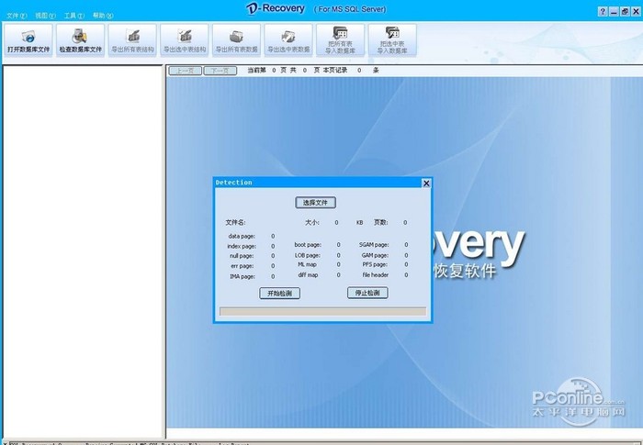The image size is (643, 445).
Task: Click the 本页记录 label in page bar
Action: (335, 71)
